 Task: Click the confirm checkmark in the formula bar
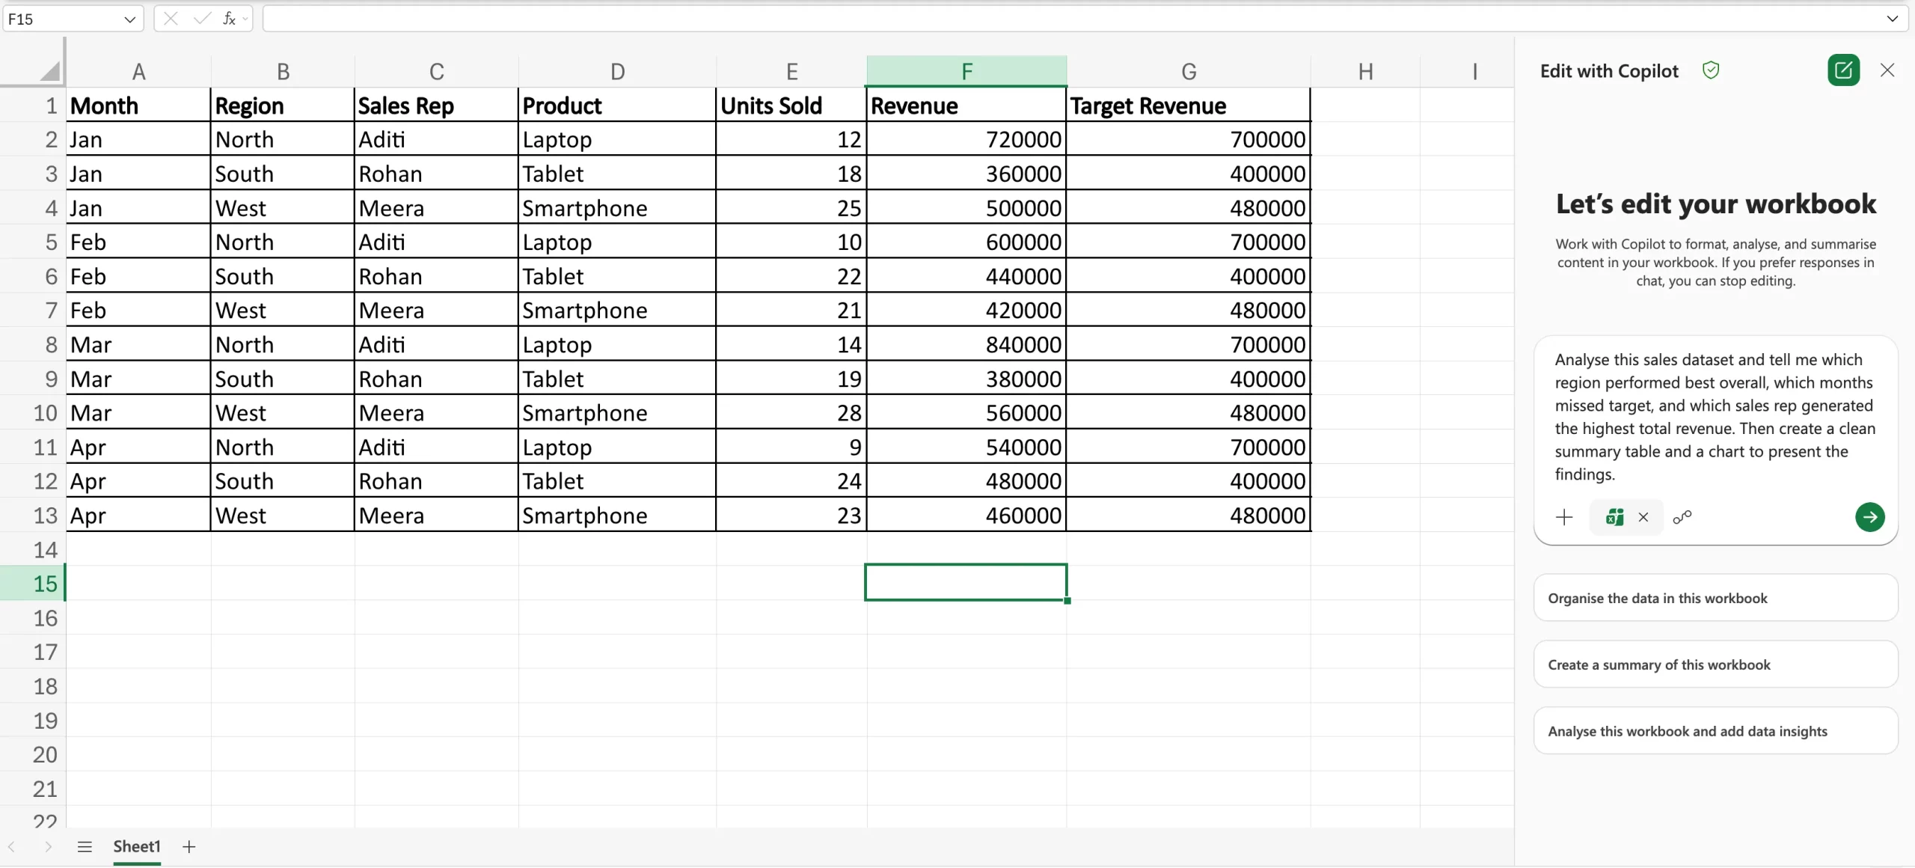[x=199, y=19]
